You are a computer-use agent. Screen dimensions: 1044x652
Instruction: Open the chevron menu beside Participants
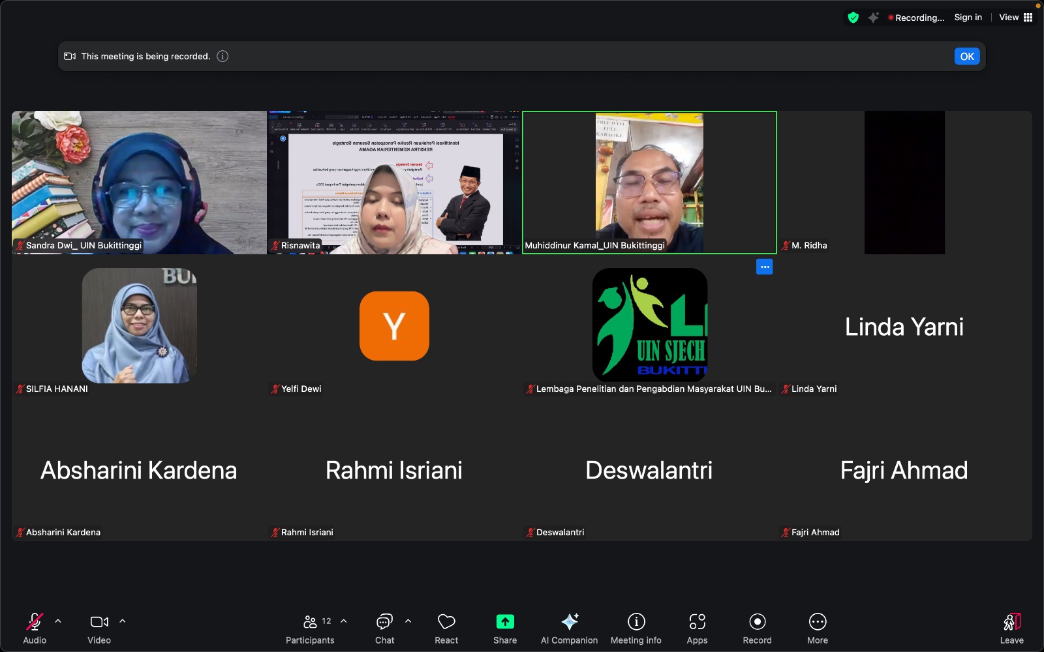(x=344, y=621)
